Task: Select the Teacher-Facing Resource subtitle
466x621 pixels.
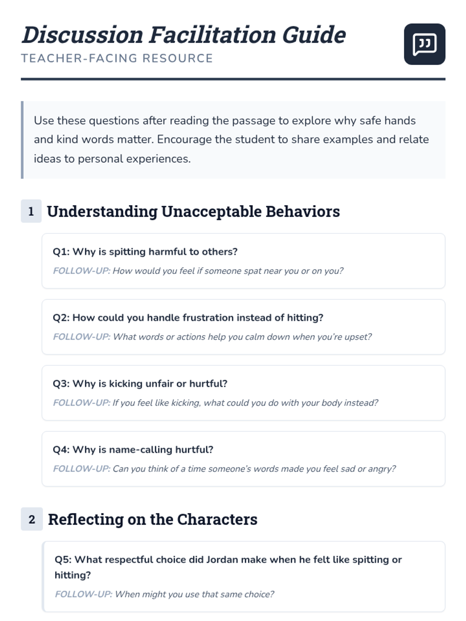Action: (117, 58)
